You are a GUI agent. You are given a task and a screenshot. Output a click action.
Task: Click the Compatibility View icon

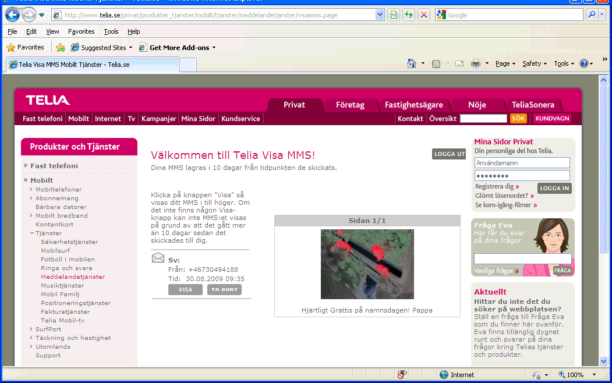pyautogui.click(x=394, y=15)
